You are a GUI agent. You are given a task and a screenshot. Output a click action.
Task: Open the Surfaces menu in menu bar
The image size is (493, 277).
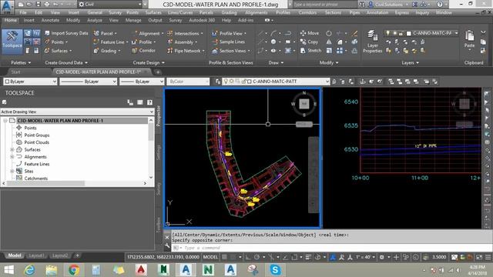(153, 12)
